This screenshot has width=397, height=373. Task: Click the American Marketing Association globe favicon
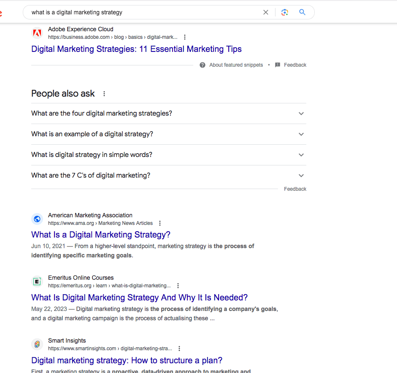[37, 219]
